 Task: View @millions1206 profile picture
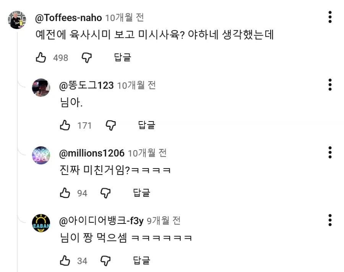tap(41, 155)
